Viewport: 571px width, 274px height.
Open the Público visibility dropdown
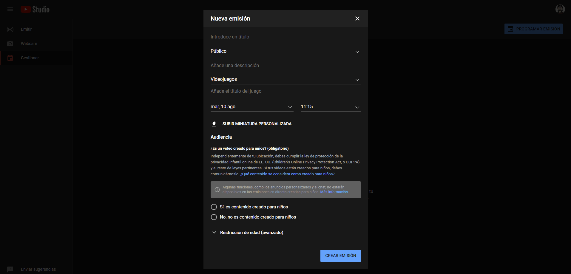(x=285, y=51)
